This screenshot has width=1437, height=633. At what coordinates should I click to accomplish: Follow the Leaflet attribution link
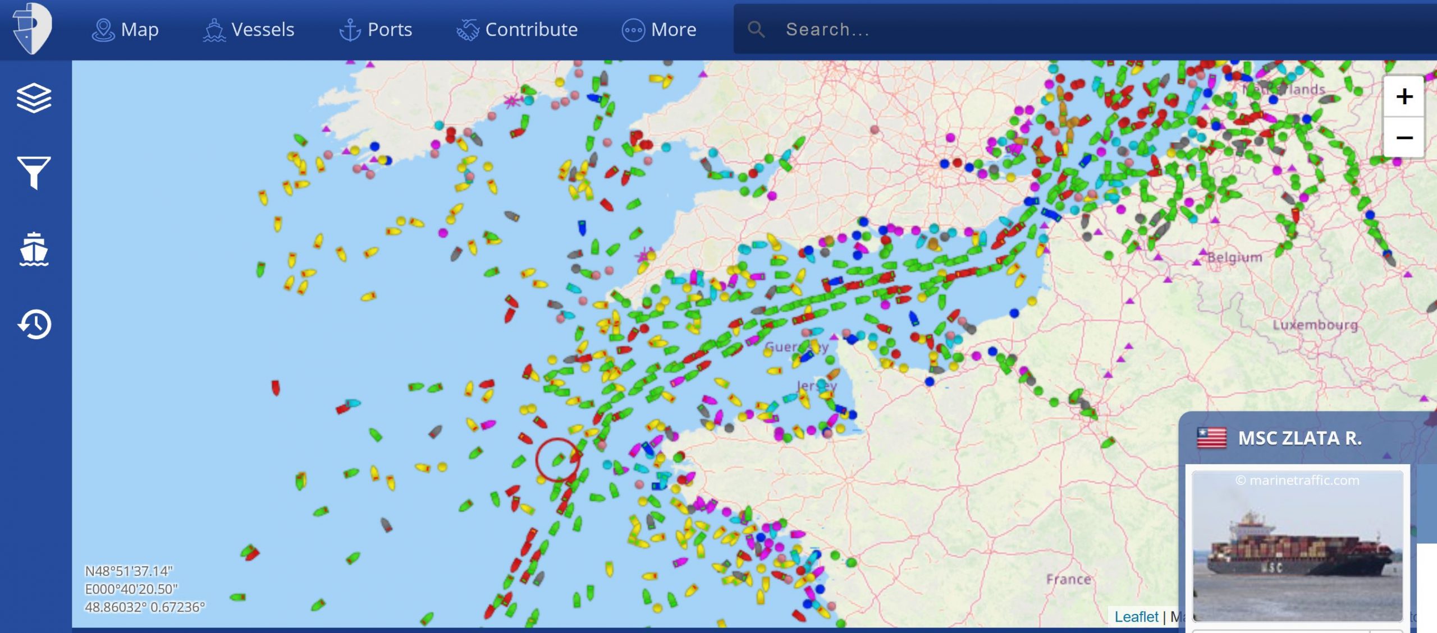click(1136, 617)
